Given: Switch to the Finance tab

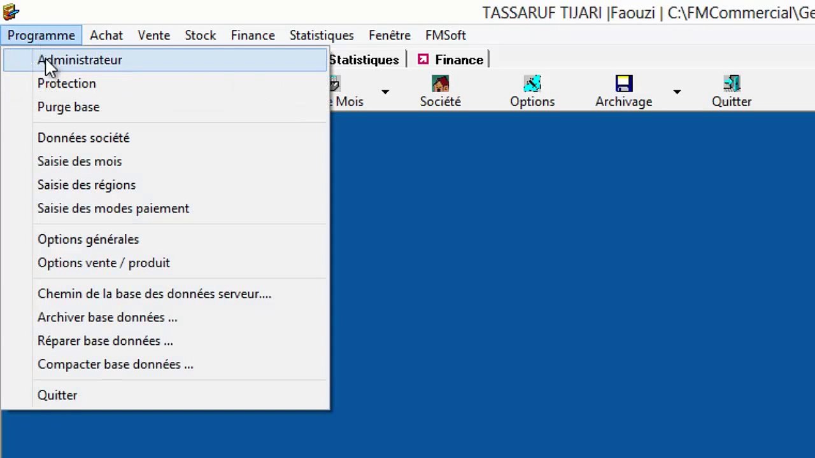Looking at the screenshot, I should (x=451, y=60).
